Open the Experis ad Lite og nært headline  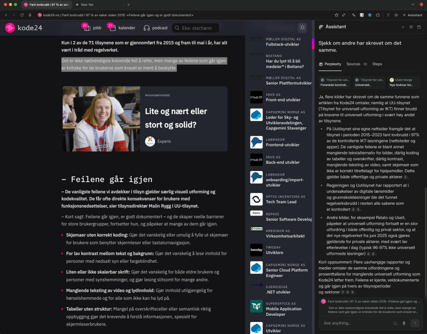click(x=176, y=118)
